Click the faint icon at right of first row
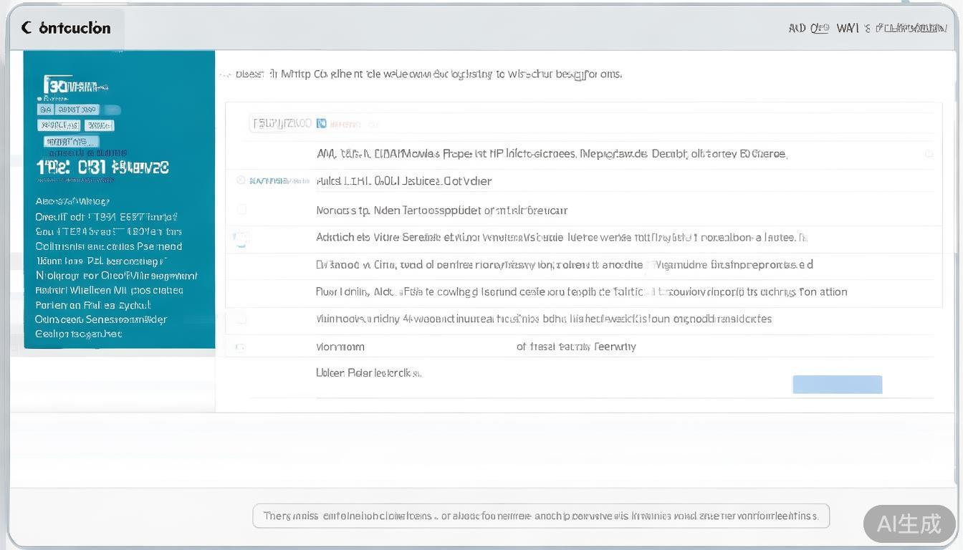The image size is (963, 550). click(929, 153)
